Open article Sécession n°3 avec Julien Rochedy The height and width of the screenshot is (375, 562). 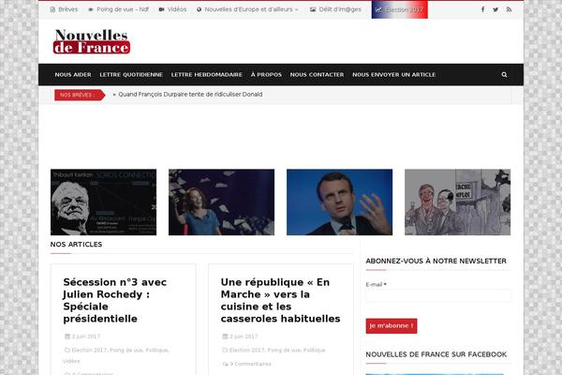[x=114, y=300]
